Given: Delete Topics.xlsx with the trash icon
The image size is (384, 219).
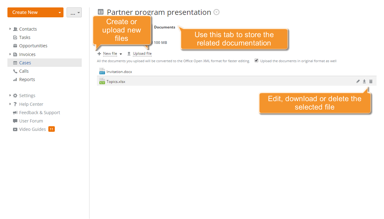Looking at the screenshot, I should click(371, 81).
